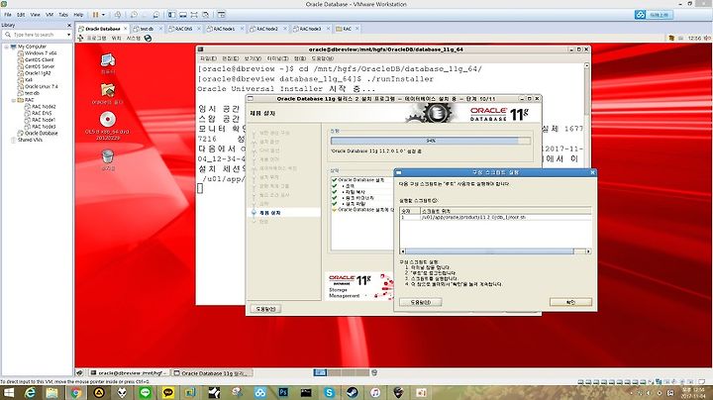
Task: Switch to the test db tab
Action: point(147,29)
